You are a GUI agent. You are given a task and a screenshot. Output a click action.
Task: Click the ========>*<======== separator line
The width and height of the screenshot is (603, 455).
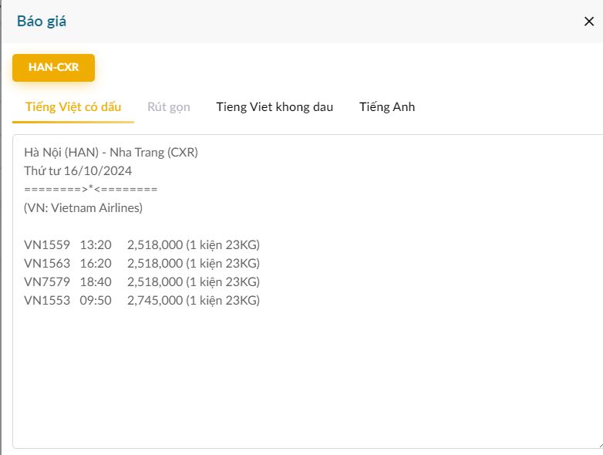[x=90, y=190]
